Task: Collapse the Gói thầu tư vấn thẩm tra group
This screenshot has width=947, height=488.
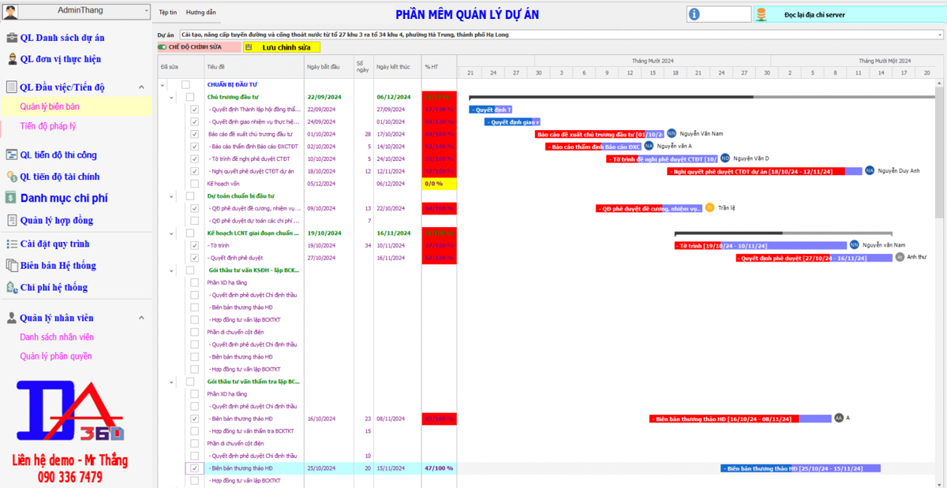Action: click(x=171, y=382)
